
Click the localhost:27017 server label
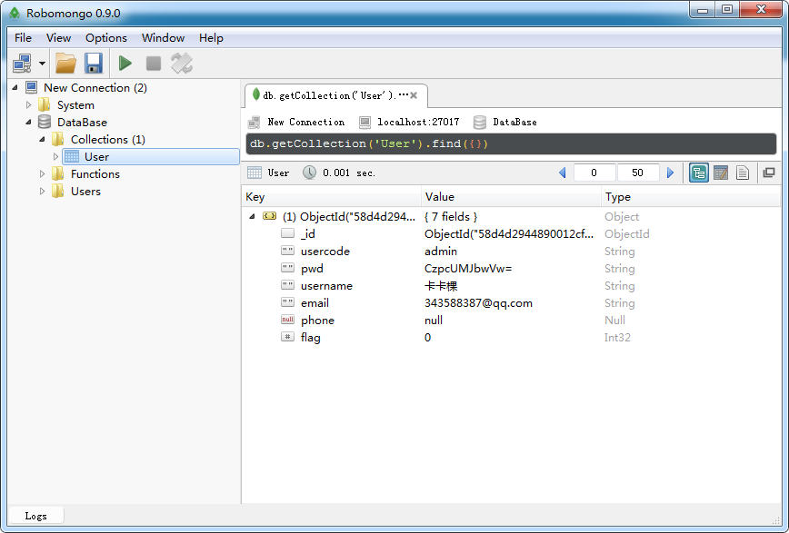click(418, 123)
